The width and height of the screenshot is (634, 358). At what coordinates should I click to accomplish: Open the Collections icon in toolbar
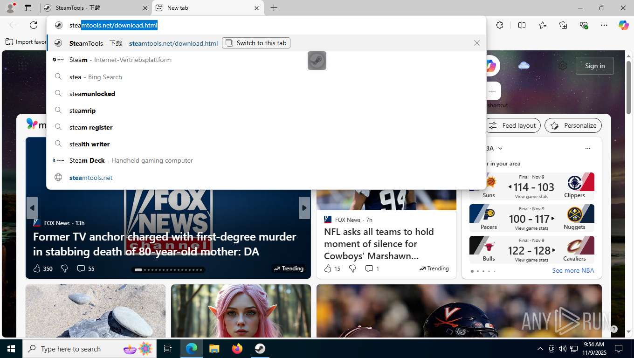563,25
